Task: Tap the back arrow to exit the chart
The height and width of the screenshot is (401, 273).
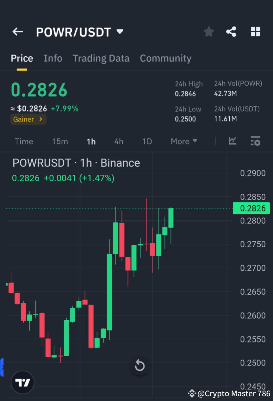Action: click(17, 32)
